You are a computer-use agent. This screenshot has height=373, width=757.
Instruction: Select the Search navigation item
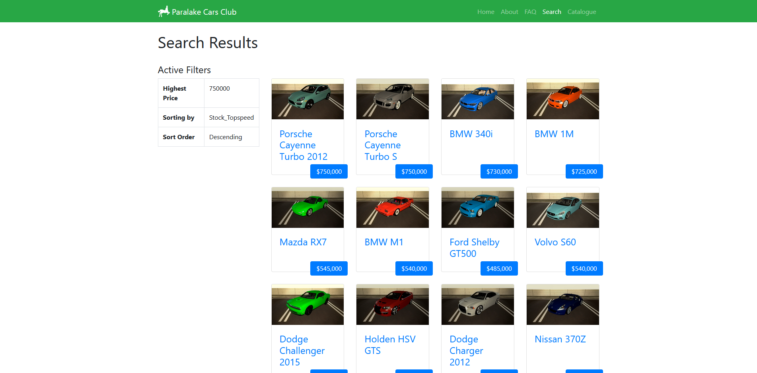point(551,12)
